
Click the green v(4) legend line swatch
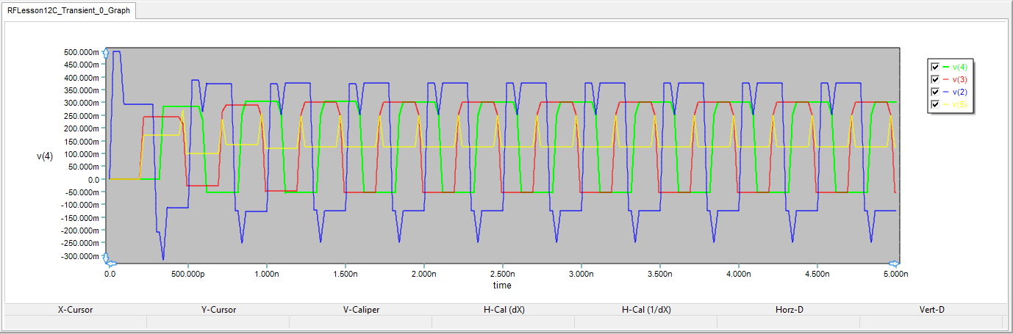(945, 67)
